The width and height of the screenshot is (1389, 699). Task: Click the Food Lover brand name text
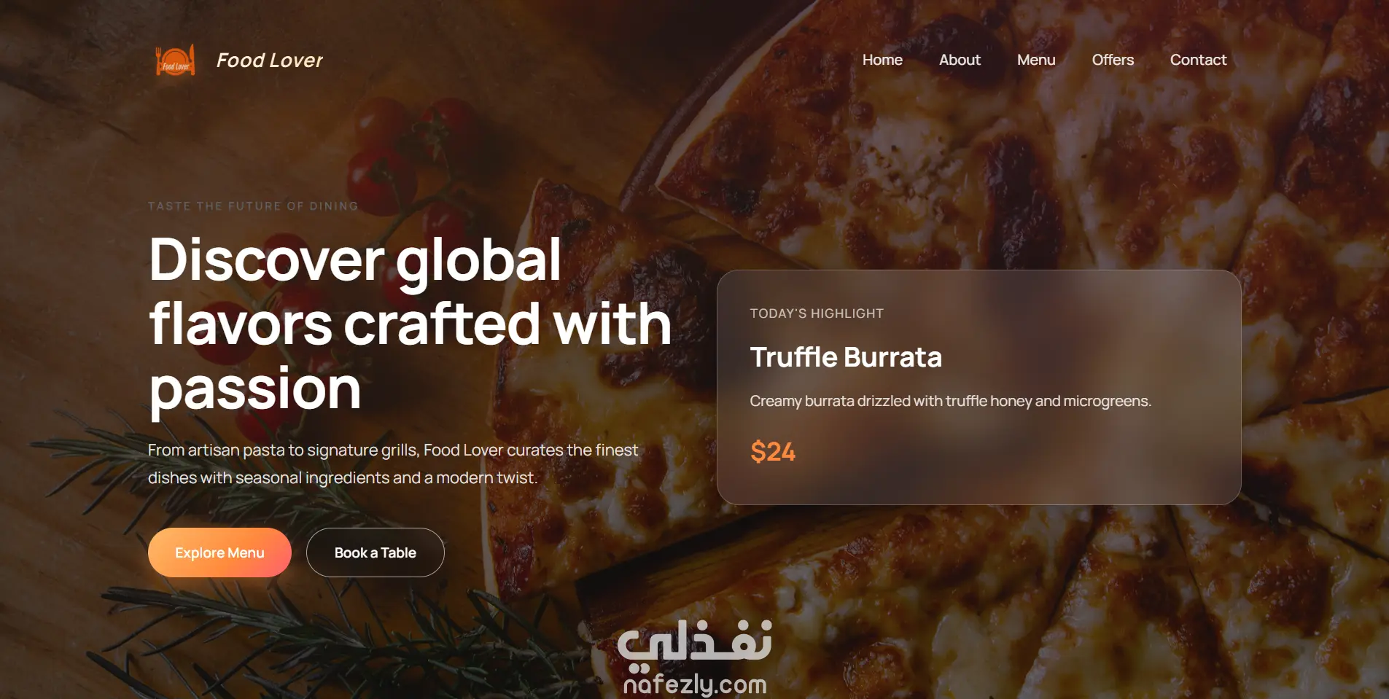(269, 60)
